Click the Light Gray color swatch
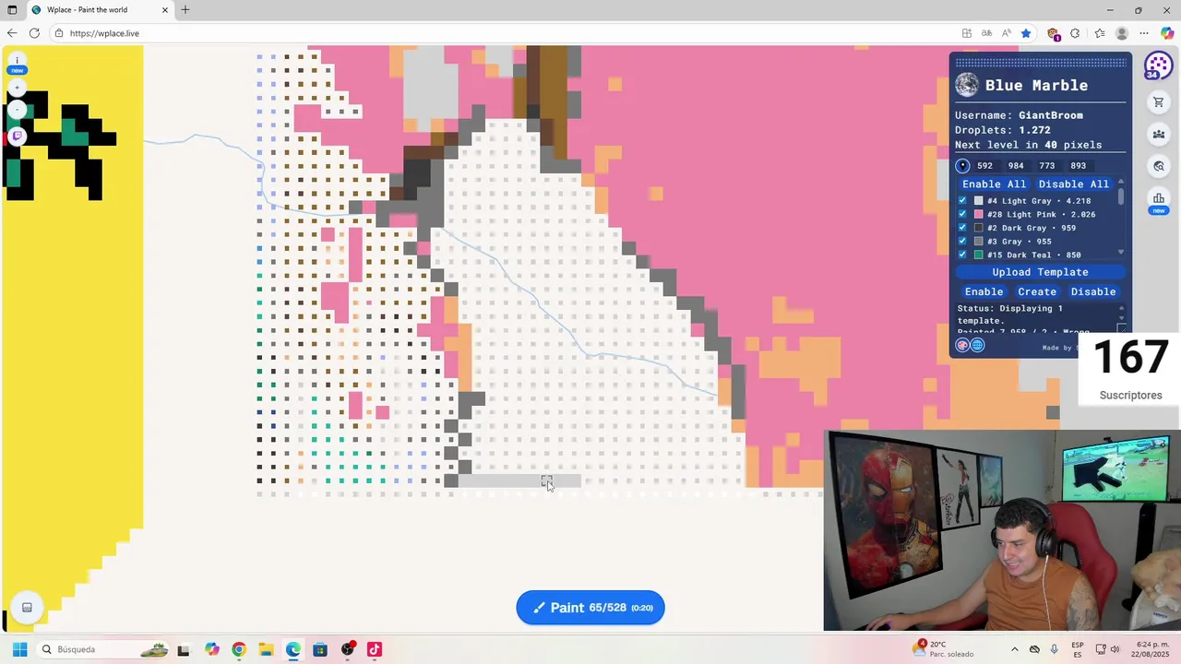 point(979,201)
